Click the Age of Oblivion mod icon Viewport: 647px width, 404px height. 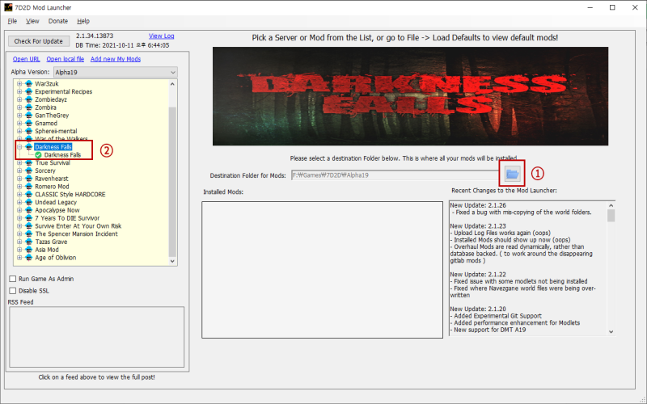[29, 258]
